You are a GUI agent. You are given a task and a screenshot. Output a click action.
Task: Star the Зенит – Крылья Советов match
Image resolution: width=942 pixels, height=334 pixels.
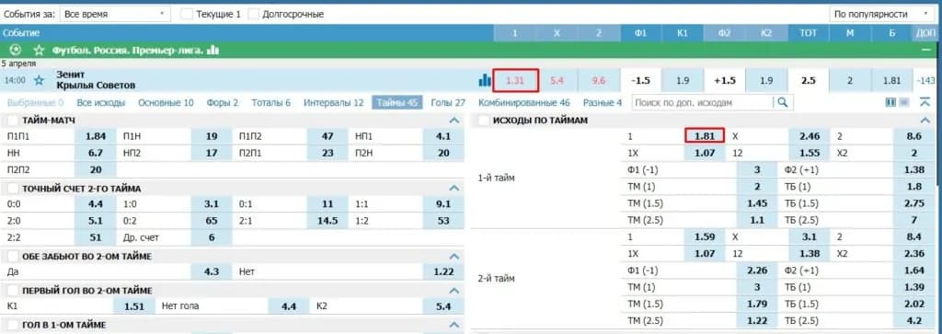39,80
